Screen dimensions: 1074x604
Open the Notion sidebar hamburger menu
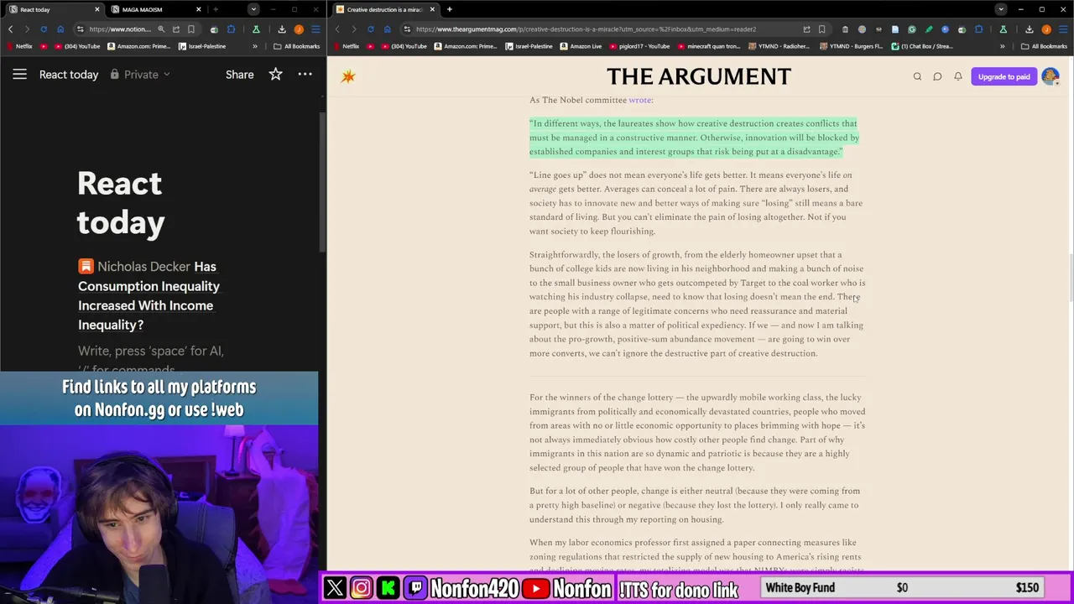pyautogui.click(x=19, y=75)
